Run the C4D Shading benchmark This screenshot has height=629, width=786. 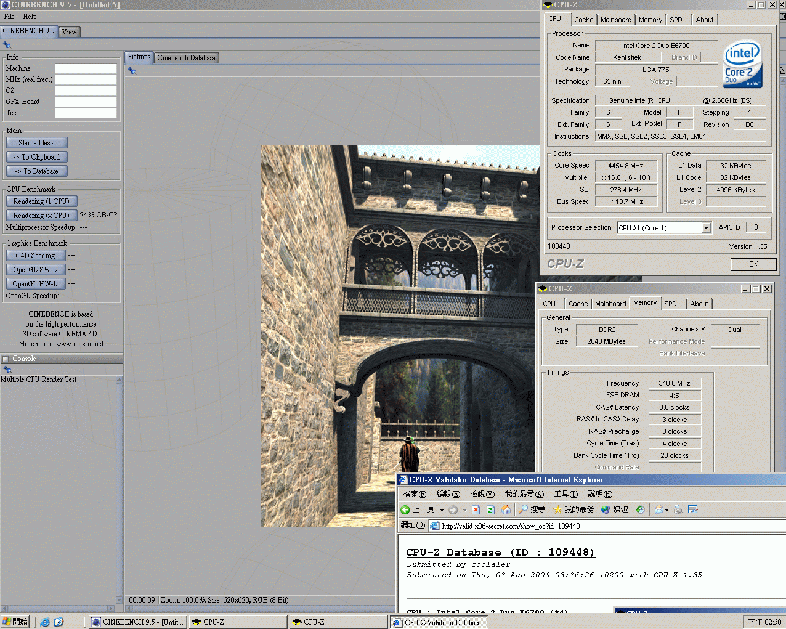(x=35, y=256)
